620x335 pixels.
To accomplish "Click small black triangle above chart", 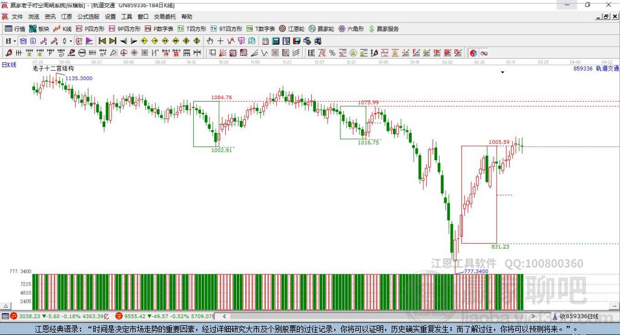I will (x=503, y=73).
